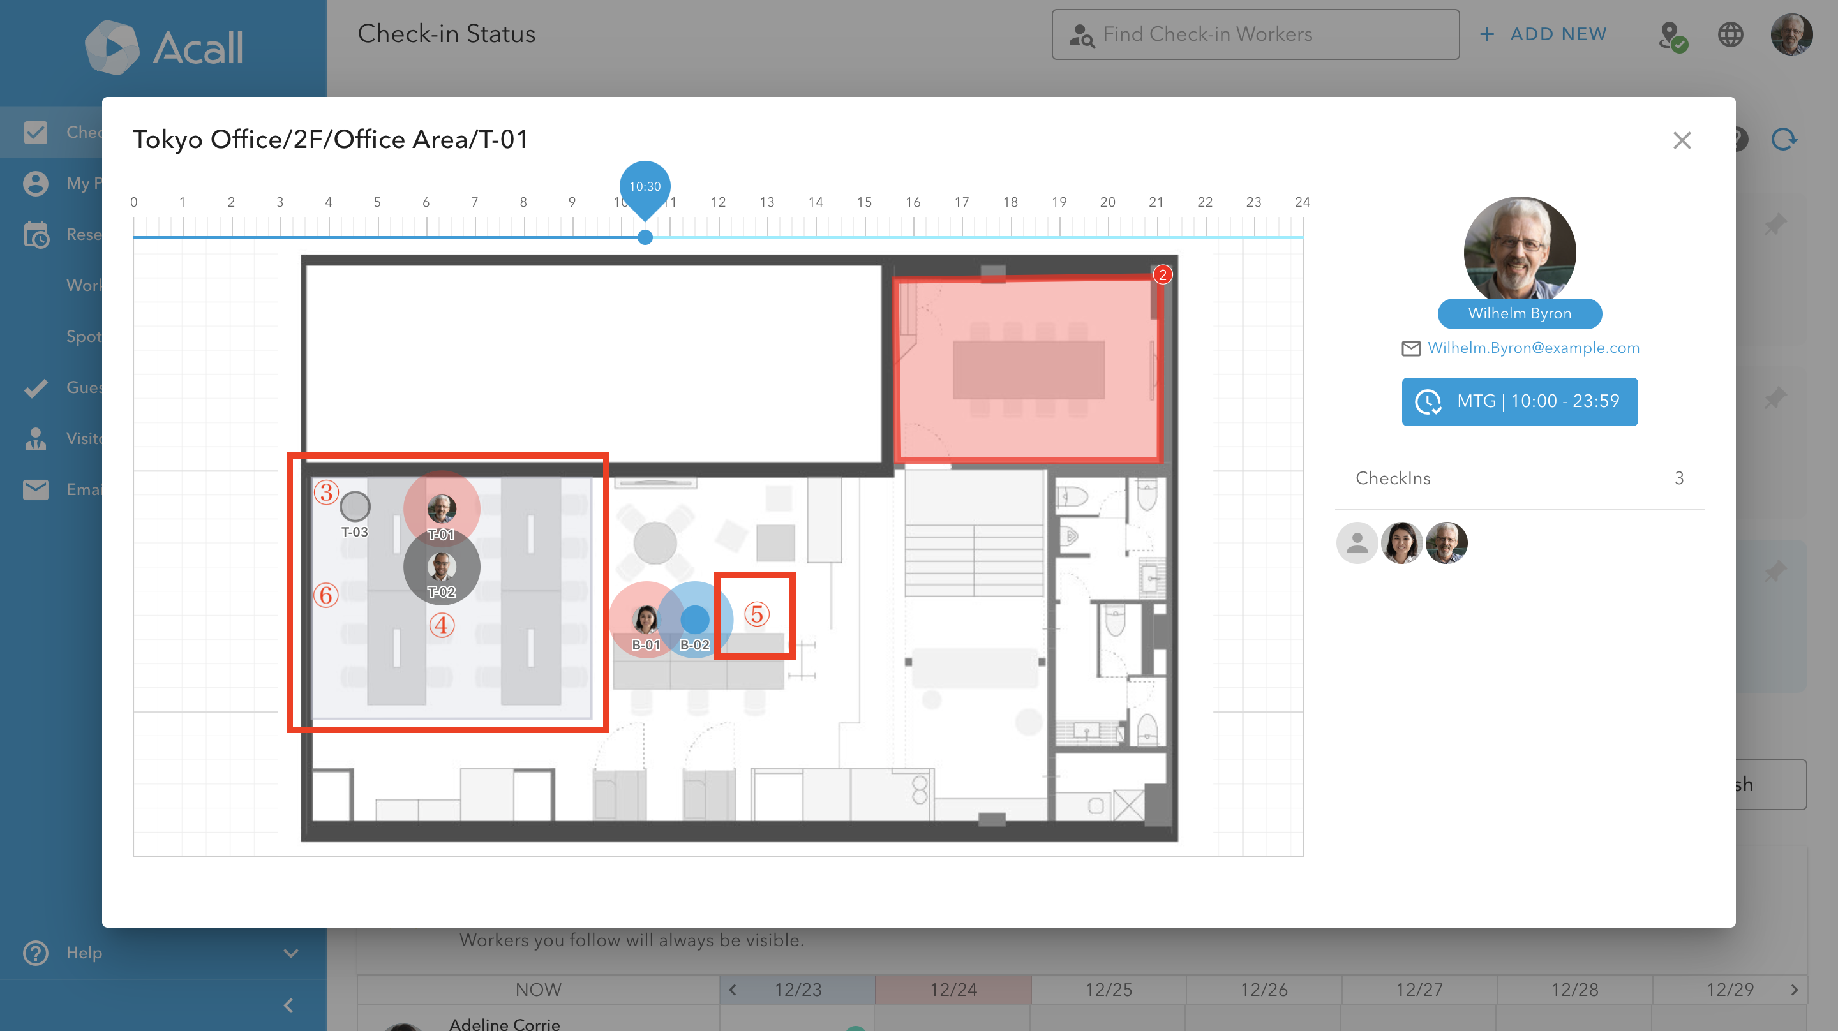Expand the Help menu chevron
This screenshot has height=1031, width=1838.
tap(290, 953)
